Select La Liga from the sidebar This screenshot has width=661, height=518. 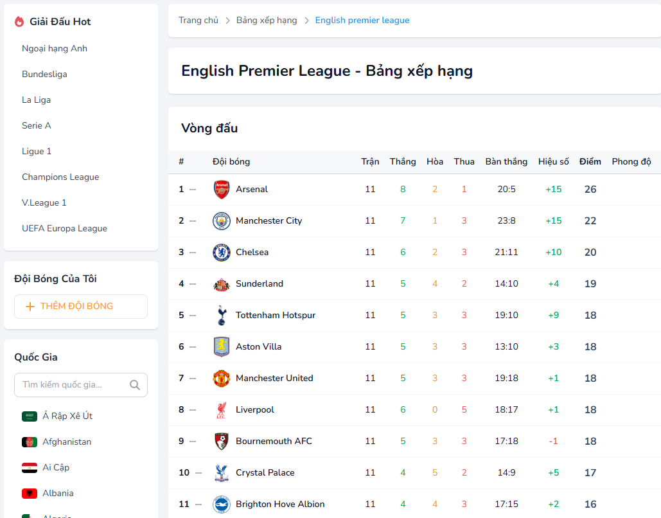click(x=36, y=100)
